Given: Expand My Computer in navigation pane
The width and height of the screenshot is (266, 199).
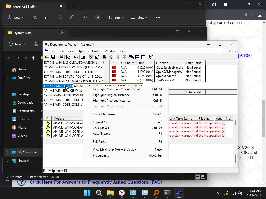Looking at the screenshot, I should pos(8,152).
